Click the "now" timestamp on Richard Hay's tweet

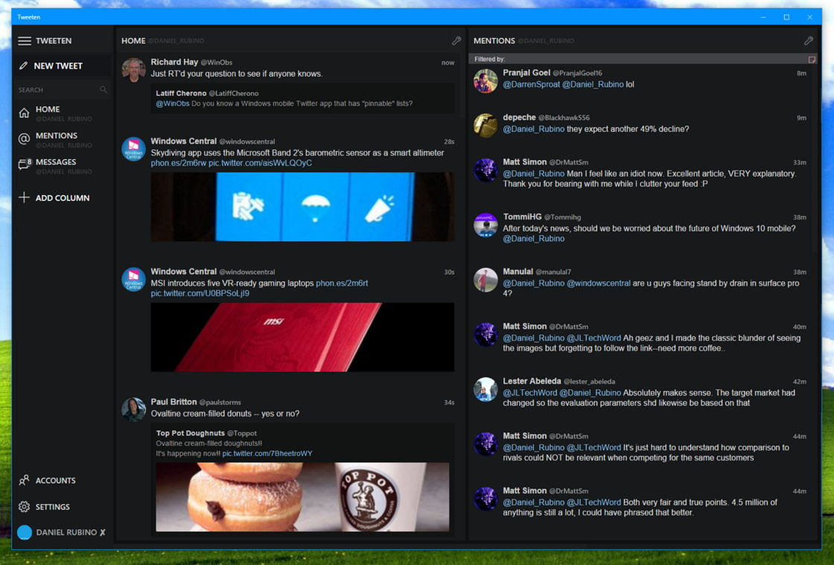pos(448,63)
